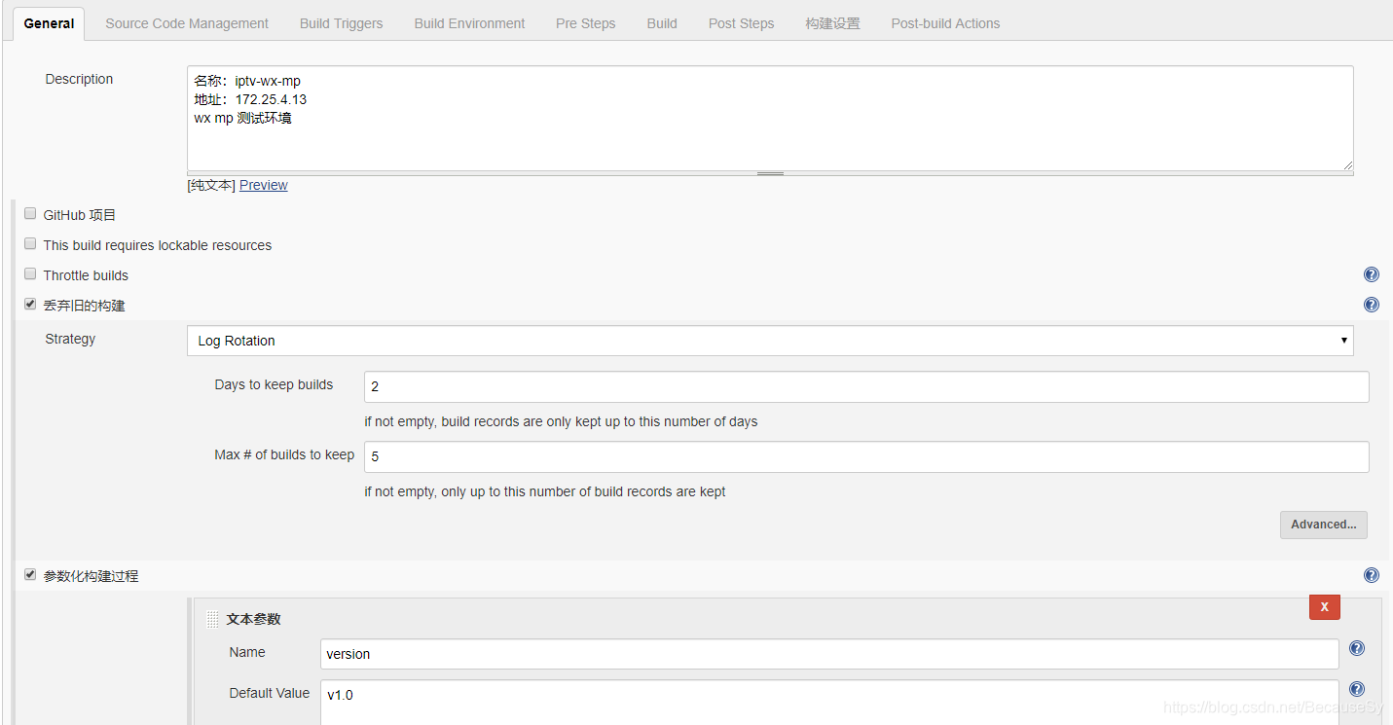Viewport: 1393px width, 725px height.
Task: Enable Throttle builds checkbox
Action: (30, 274)
